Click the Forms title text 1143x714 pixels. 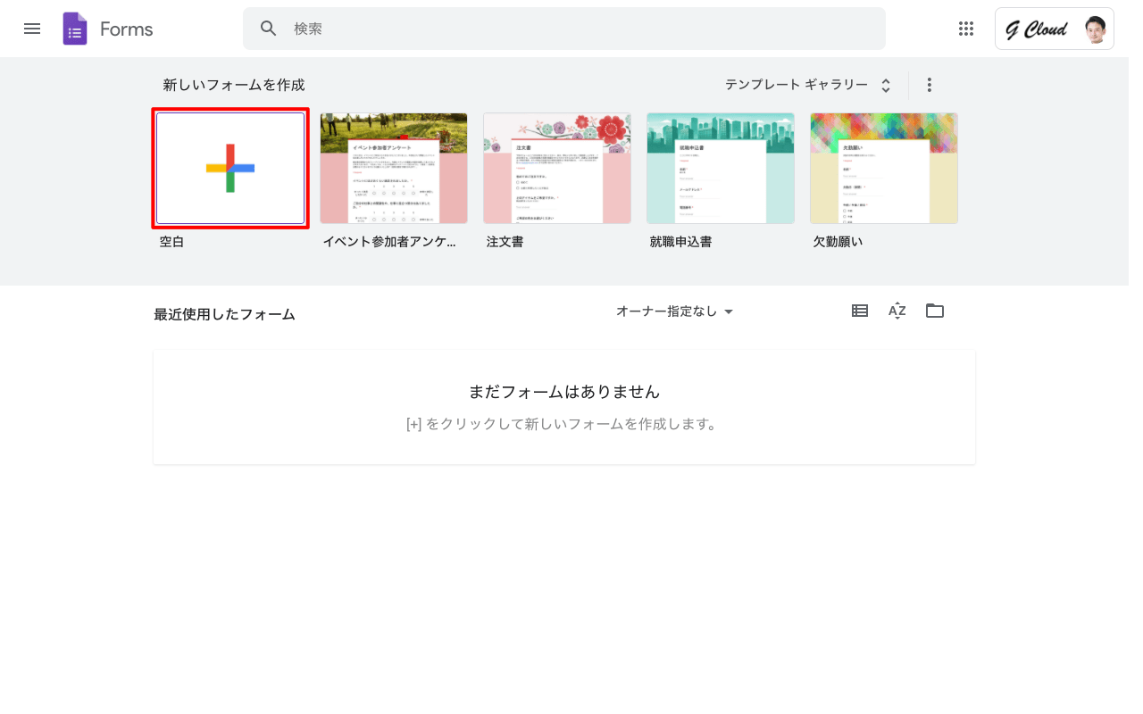pyautogui.click(x=127, y=29)
